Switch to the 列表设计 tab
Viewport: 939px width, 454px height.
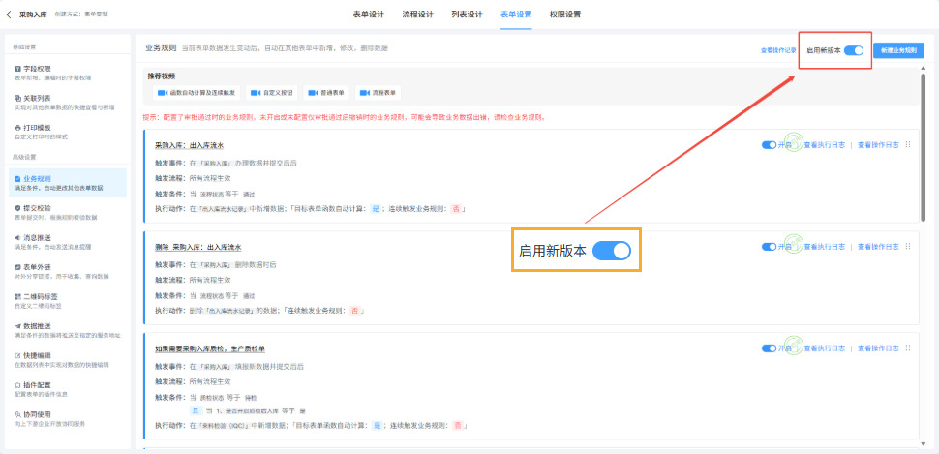(x=467, y=15)
